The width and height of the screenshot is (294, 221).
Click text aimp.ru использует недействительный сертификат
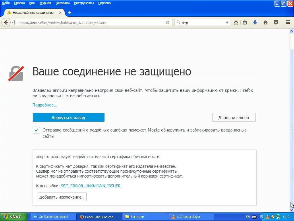98,156
